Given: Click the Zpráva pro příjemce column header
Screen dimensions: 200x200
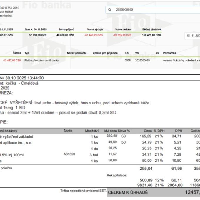Looking at the screenshot, I should pos(105,53).
